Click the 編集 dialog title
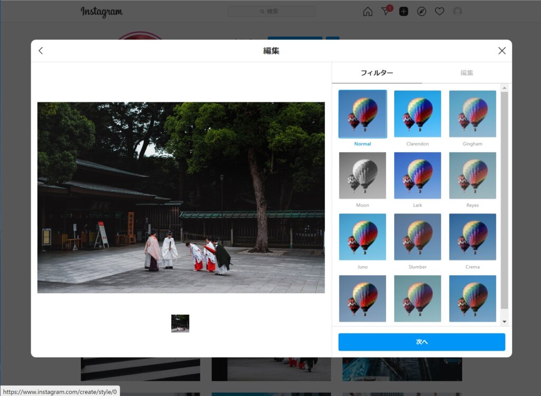Viewport: 541px width, 396px height. pos(271,51)
